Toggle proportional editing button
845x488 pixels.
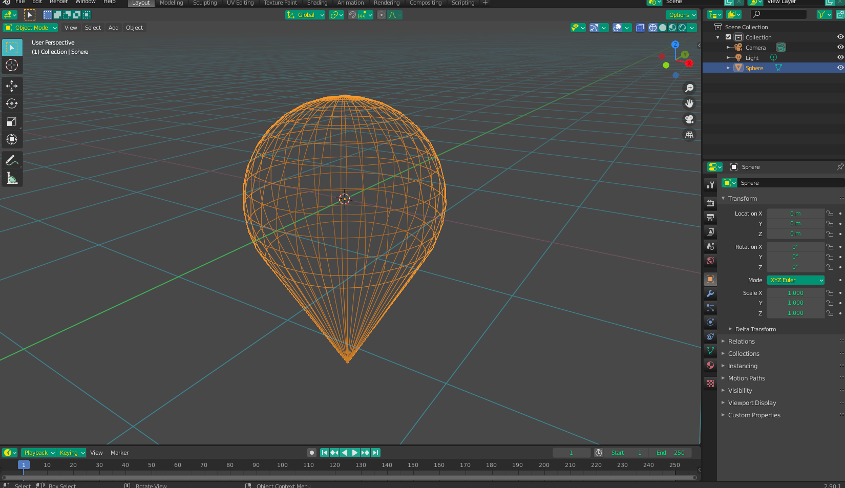pyautogui.click(x=382, y=15)
